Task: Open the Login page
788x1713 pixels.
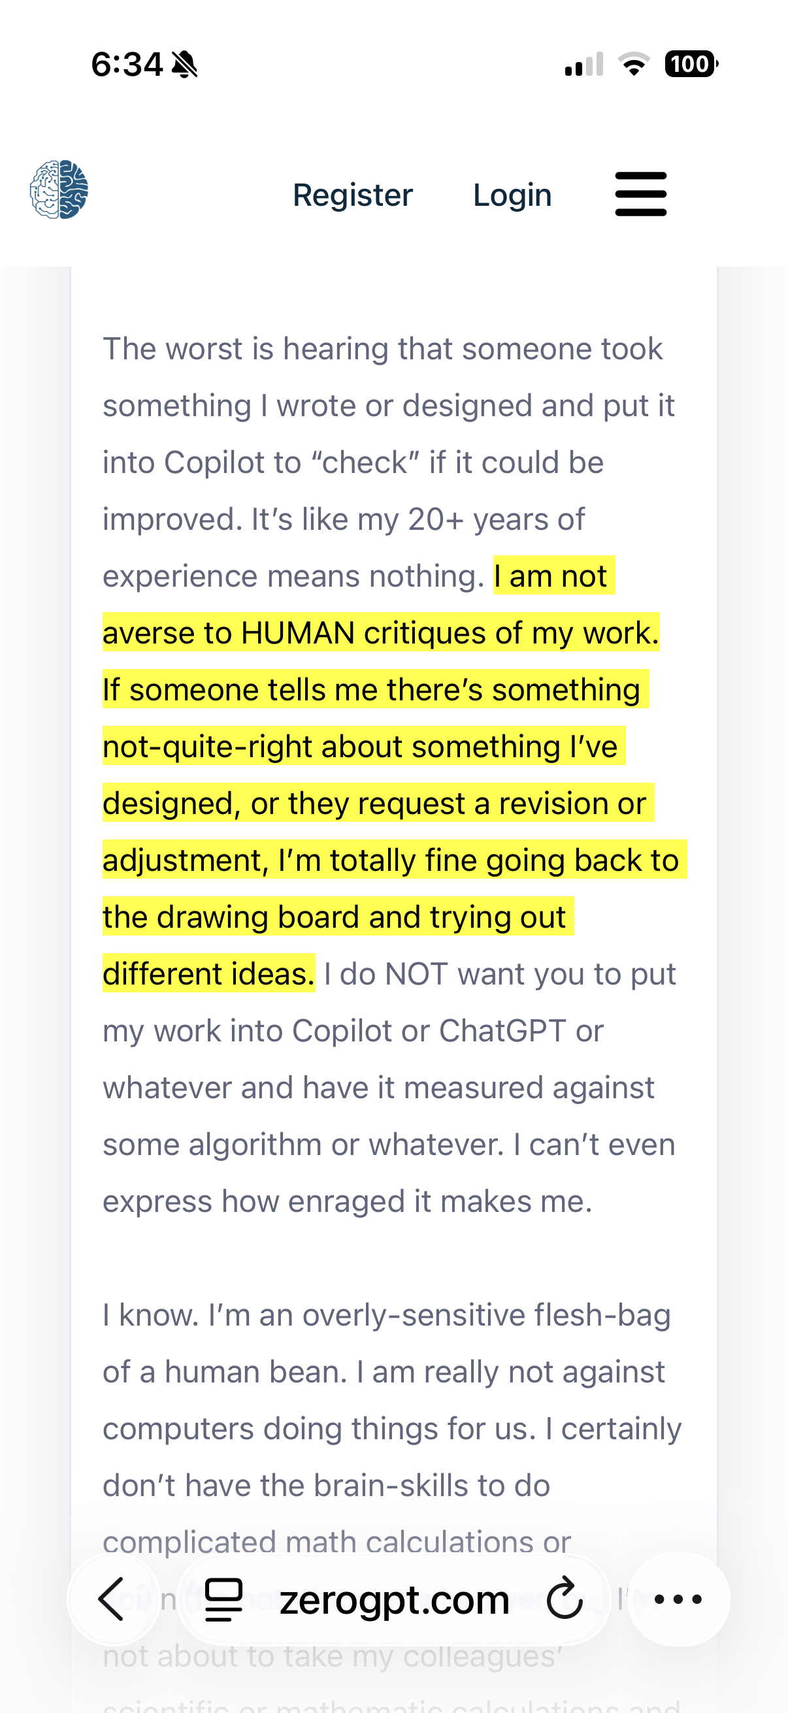Action: point(512,195)
